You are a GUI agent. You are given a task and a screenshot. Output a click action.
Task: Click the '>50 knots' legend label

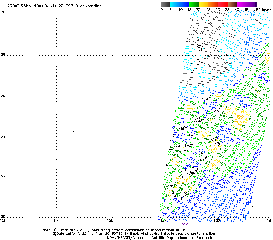262,10
